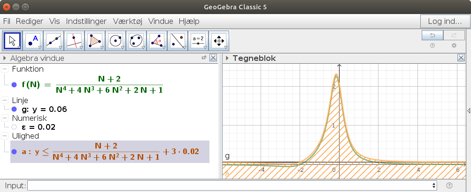Viewport: 471px width, 192px height.
Task: Select the Move graphics view tool
Action: (219, 41)
